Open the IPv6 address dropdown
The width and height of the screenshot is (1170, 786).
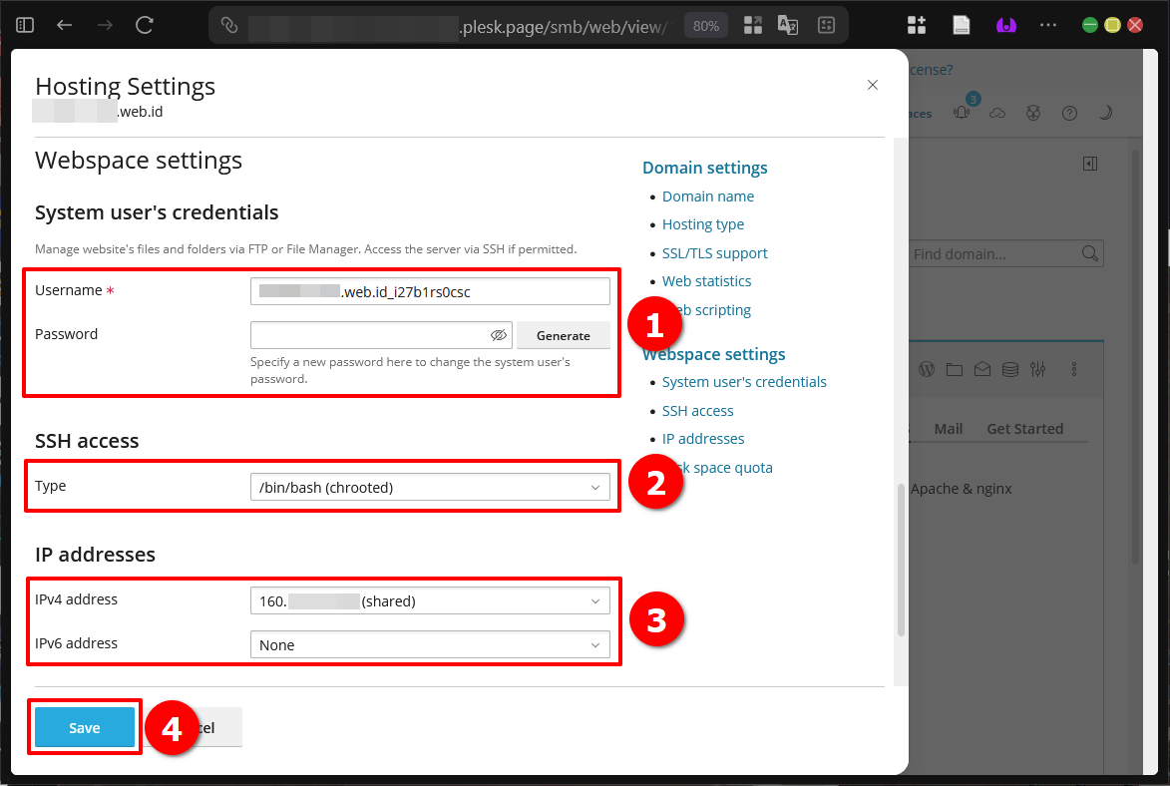(x=431, y=644)
